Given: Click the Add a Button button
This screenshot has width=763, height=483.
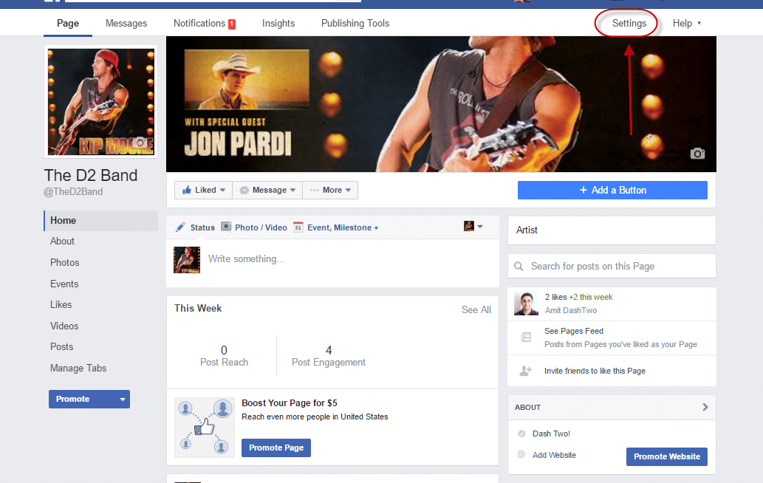Looking at the screenshot, I should [x=612, y=191].
